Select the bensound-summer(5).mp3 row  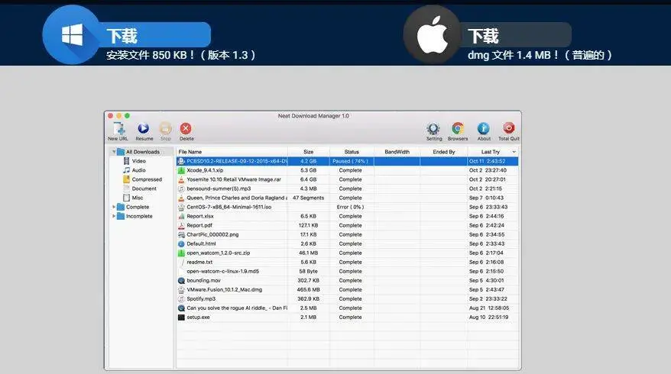[347, 189]
